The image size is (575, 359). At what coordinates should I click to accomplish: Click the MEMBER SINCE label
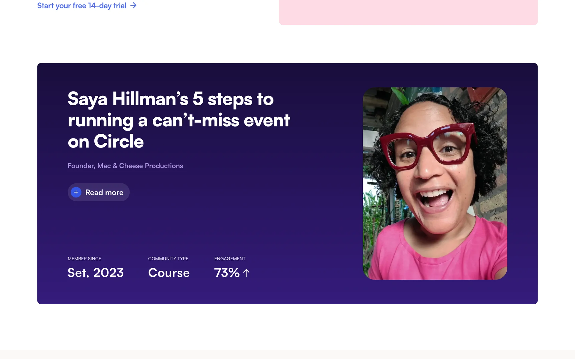[x=84, y=258]
